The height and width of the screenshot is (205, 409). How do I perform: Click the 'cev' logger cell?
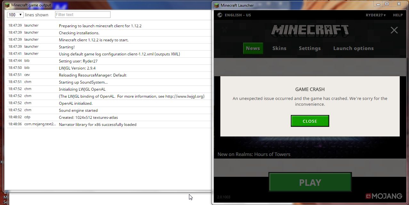[27, 75]
